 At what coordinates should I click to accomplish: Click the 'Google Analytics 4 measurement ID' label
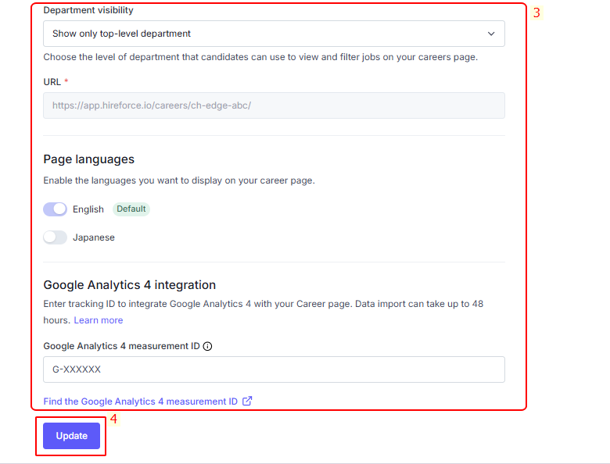point(121,346)
